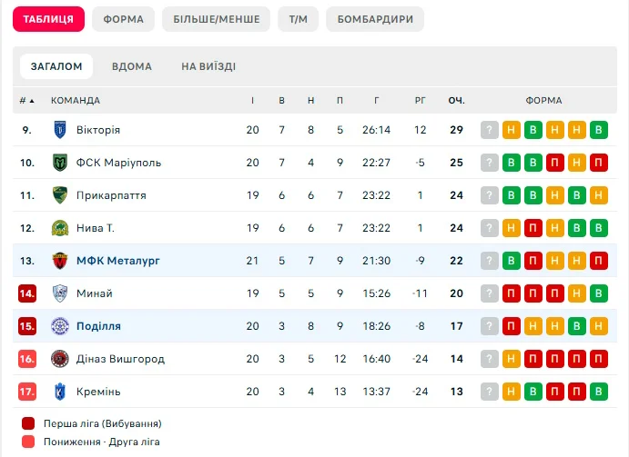The image size is (629, 457).
Task: Open the Бомбардири tab
Action: tap(374, 19)
